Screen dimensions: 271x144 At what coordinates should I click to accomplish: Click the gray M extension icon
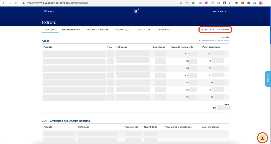click(x=213, y=3)
